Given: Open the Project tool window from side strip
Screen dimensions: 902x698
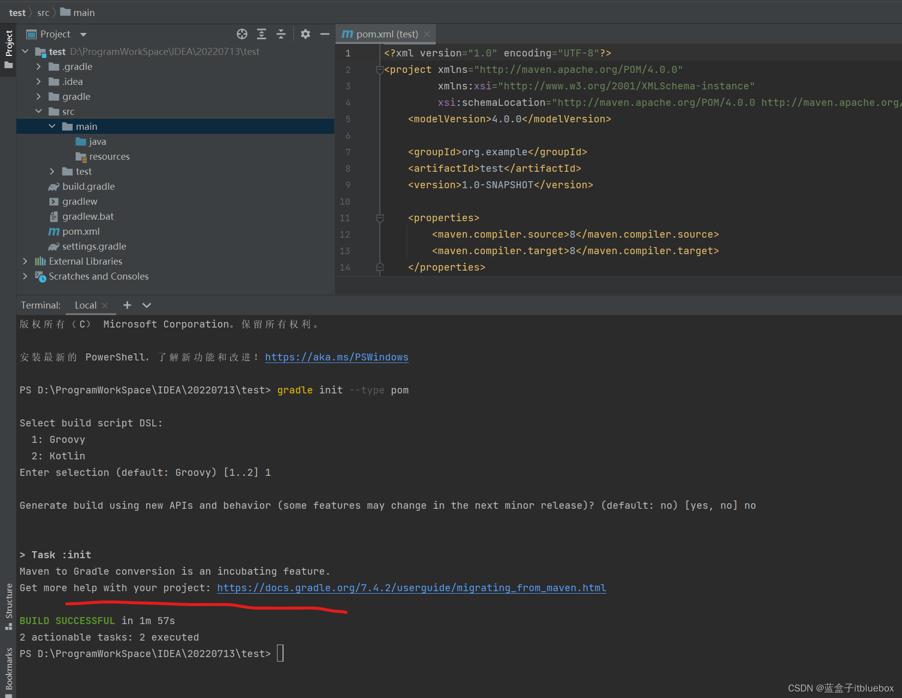Looking at the screenshot, I should [x=8, y=49].
